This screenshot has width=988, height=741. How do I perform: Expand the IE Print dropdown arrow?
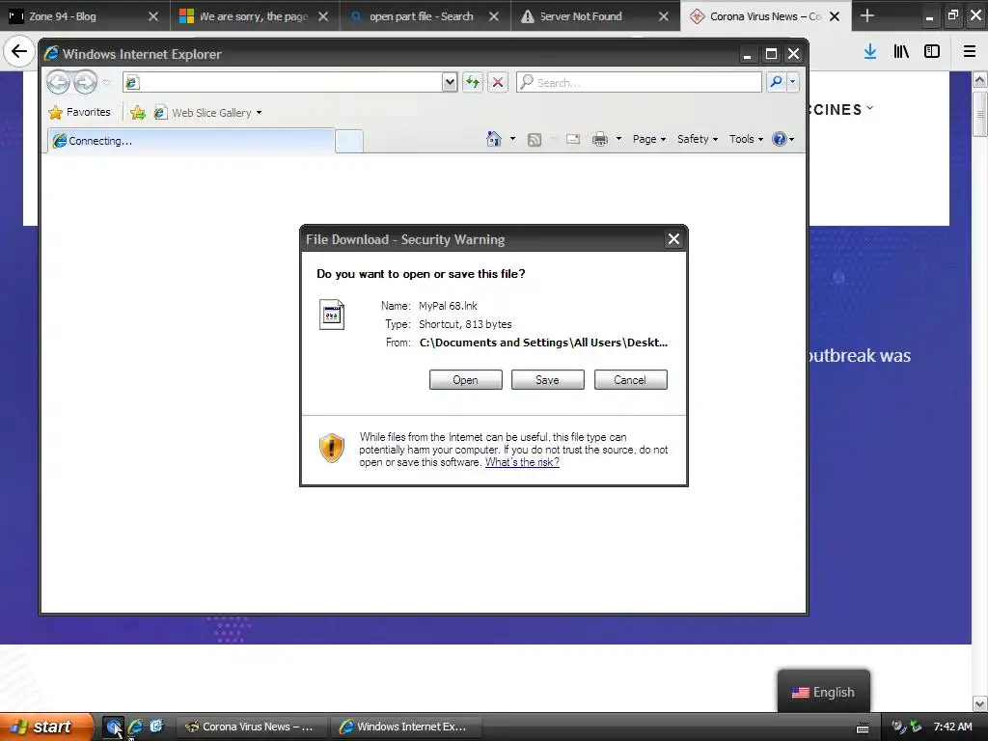pos(618,139)
